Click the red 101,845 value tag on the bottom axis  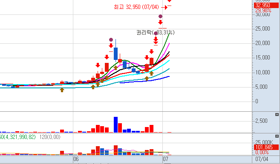click(266, 147)
